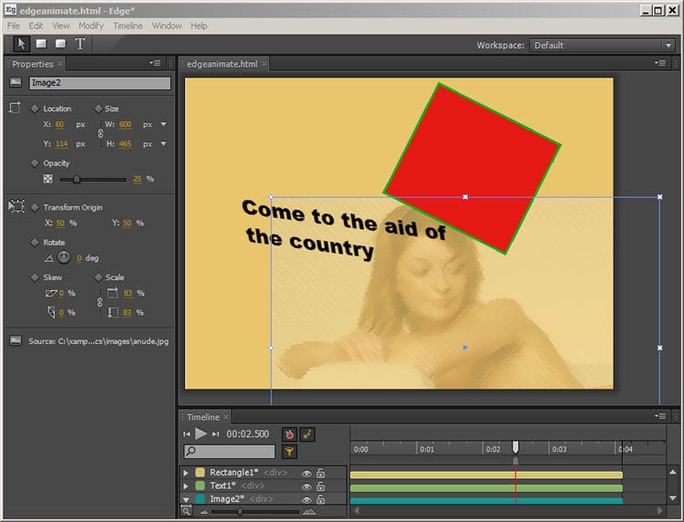The width and height of the screenshot is (684, 522).
Task: Switch to the edgeanimate.html stage tab
Action: (x=222, y=64)
